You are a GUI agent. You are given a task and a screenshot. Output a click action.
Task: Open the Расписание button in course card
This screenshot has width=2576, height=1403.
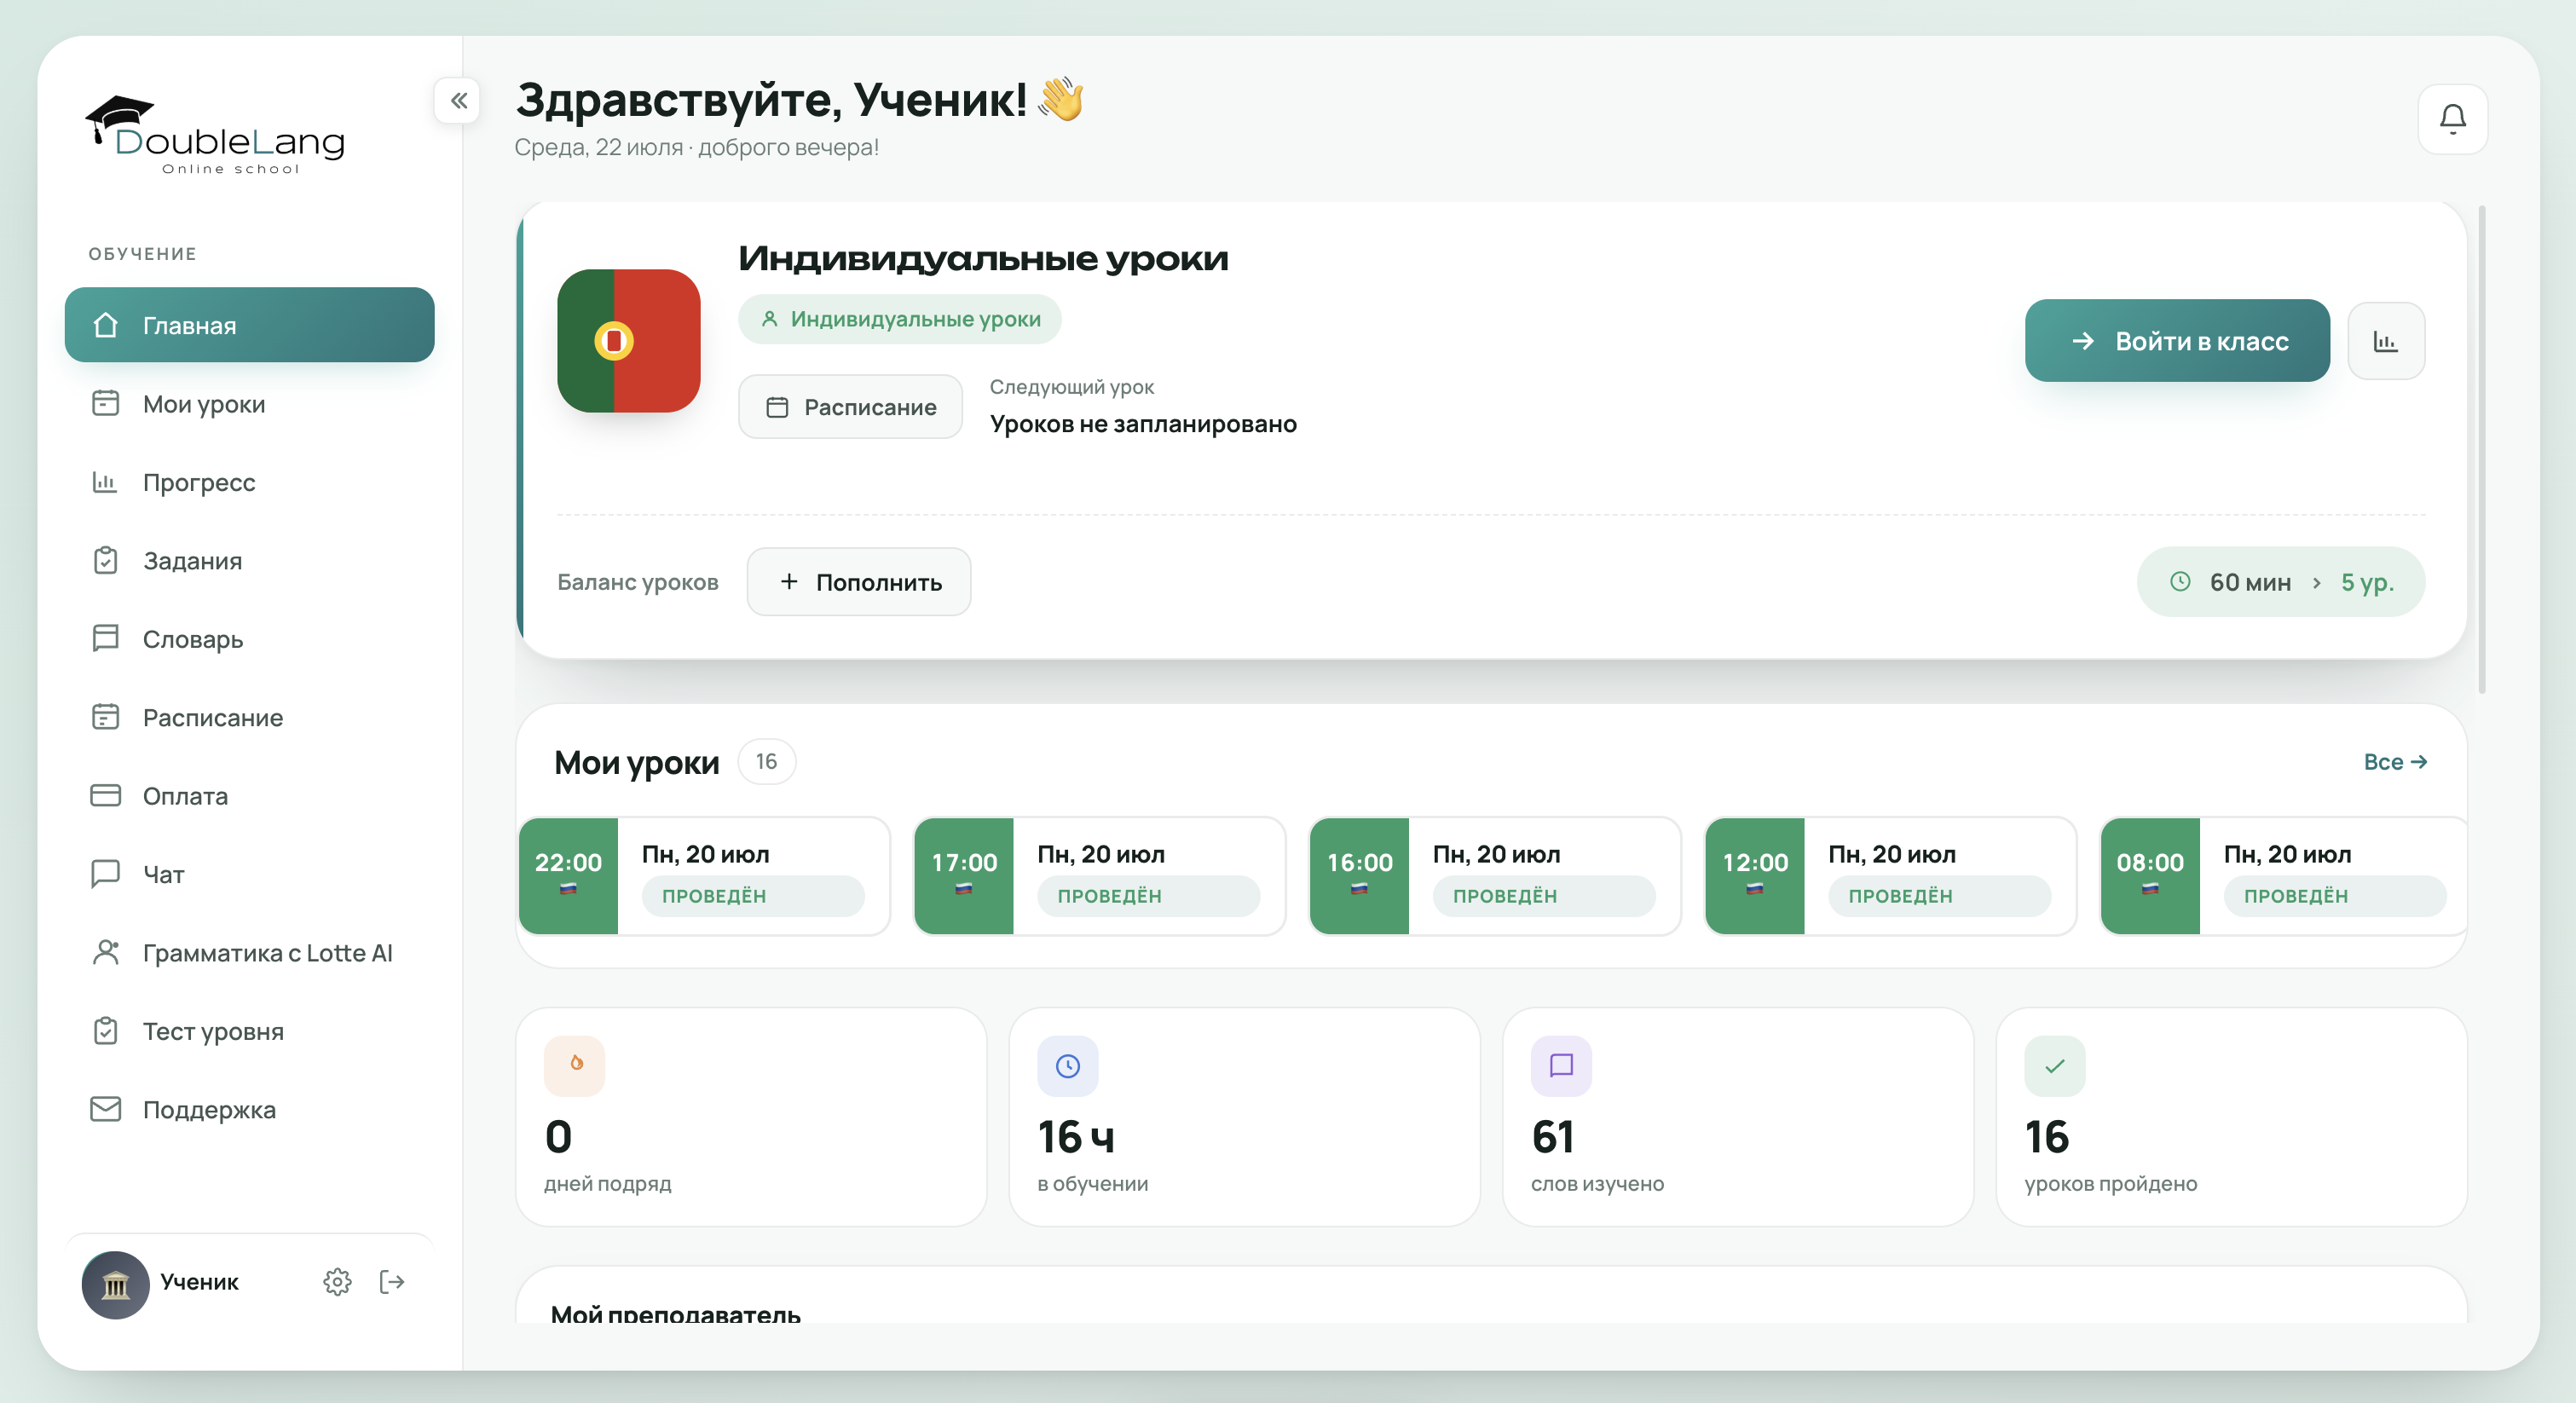coord(850,406)
